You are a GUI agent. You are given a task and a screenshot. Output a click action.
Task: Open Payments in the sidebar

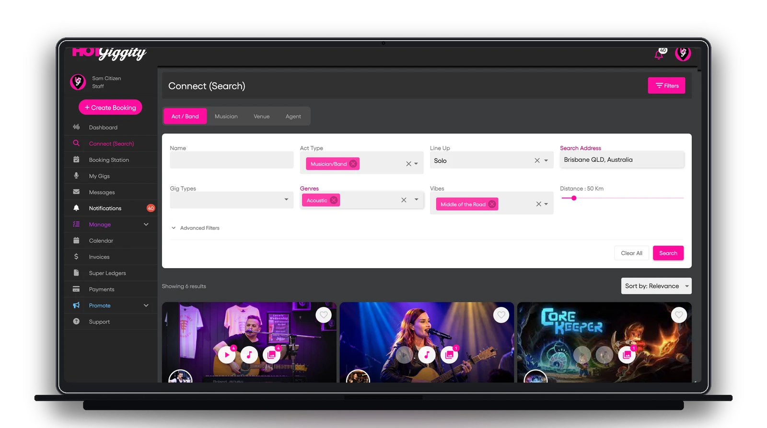point(111,290)
